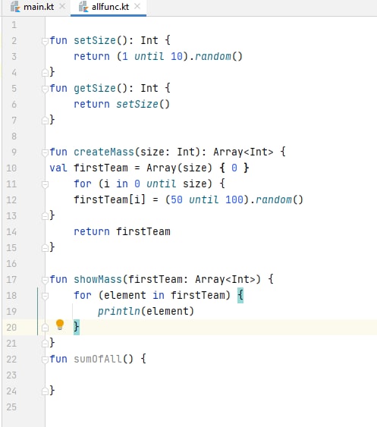This screenshot has height=427, width=377.
Task: Click 'firstTeam' in the val declaration
Action: click(x=101, y=168)
